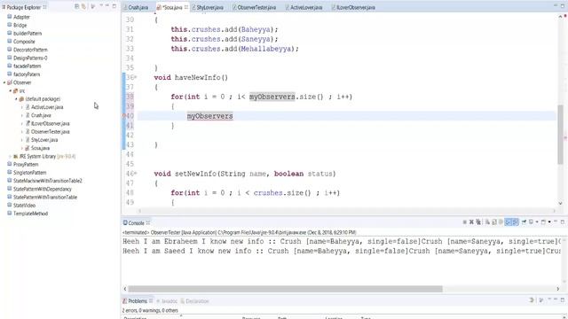Click Collapse All in Package Explorer
This screenshot has width=568, height=319.
point(77,6)
